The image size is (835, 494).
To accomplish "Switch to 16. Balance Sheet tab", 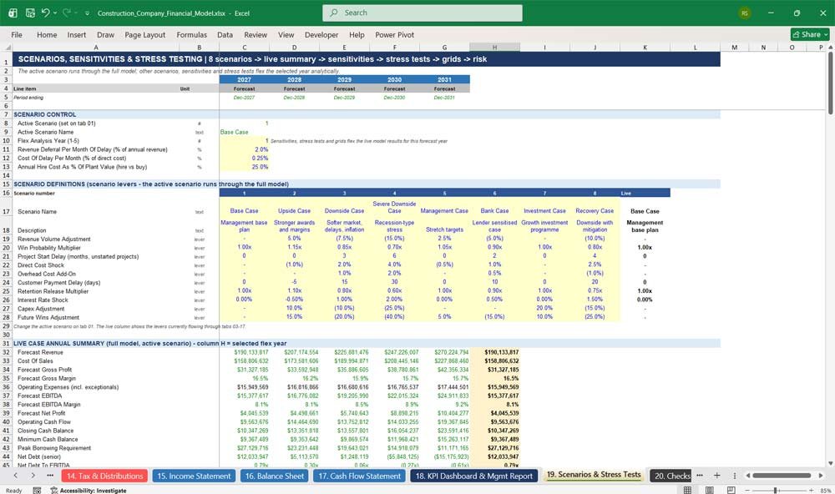I will click(275, 476).
